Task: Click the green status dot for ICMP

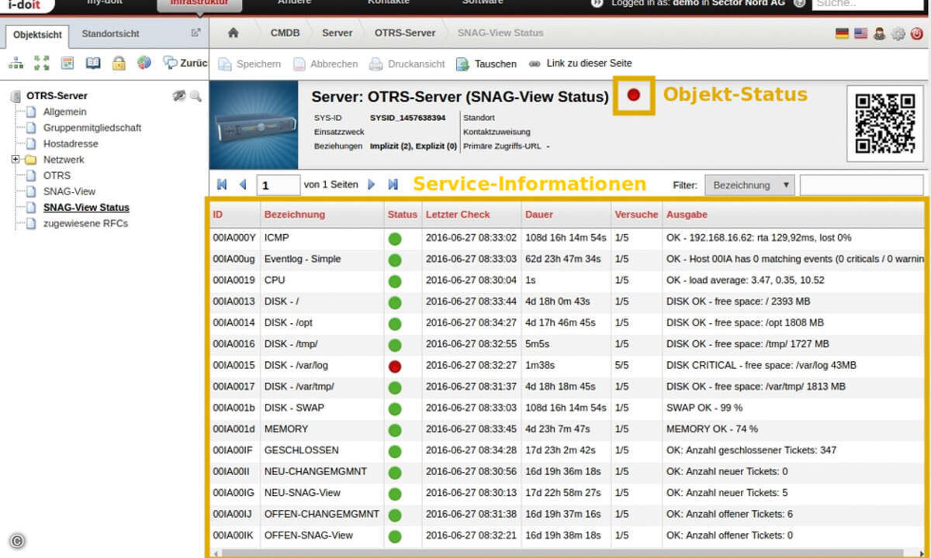Action: pos(395,238)
